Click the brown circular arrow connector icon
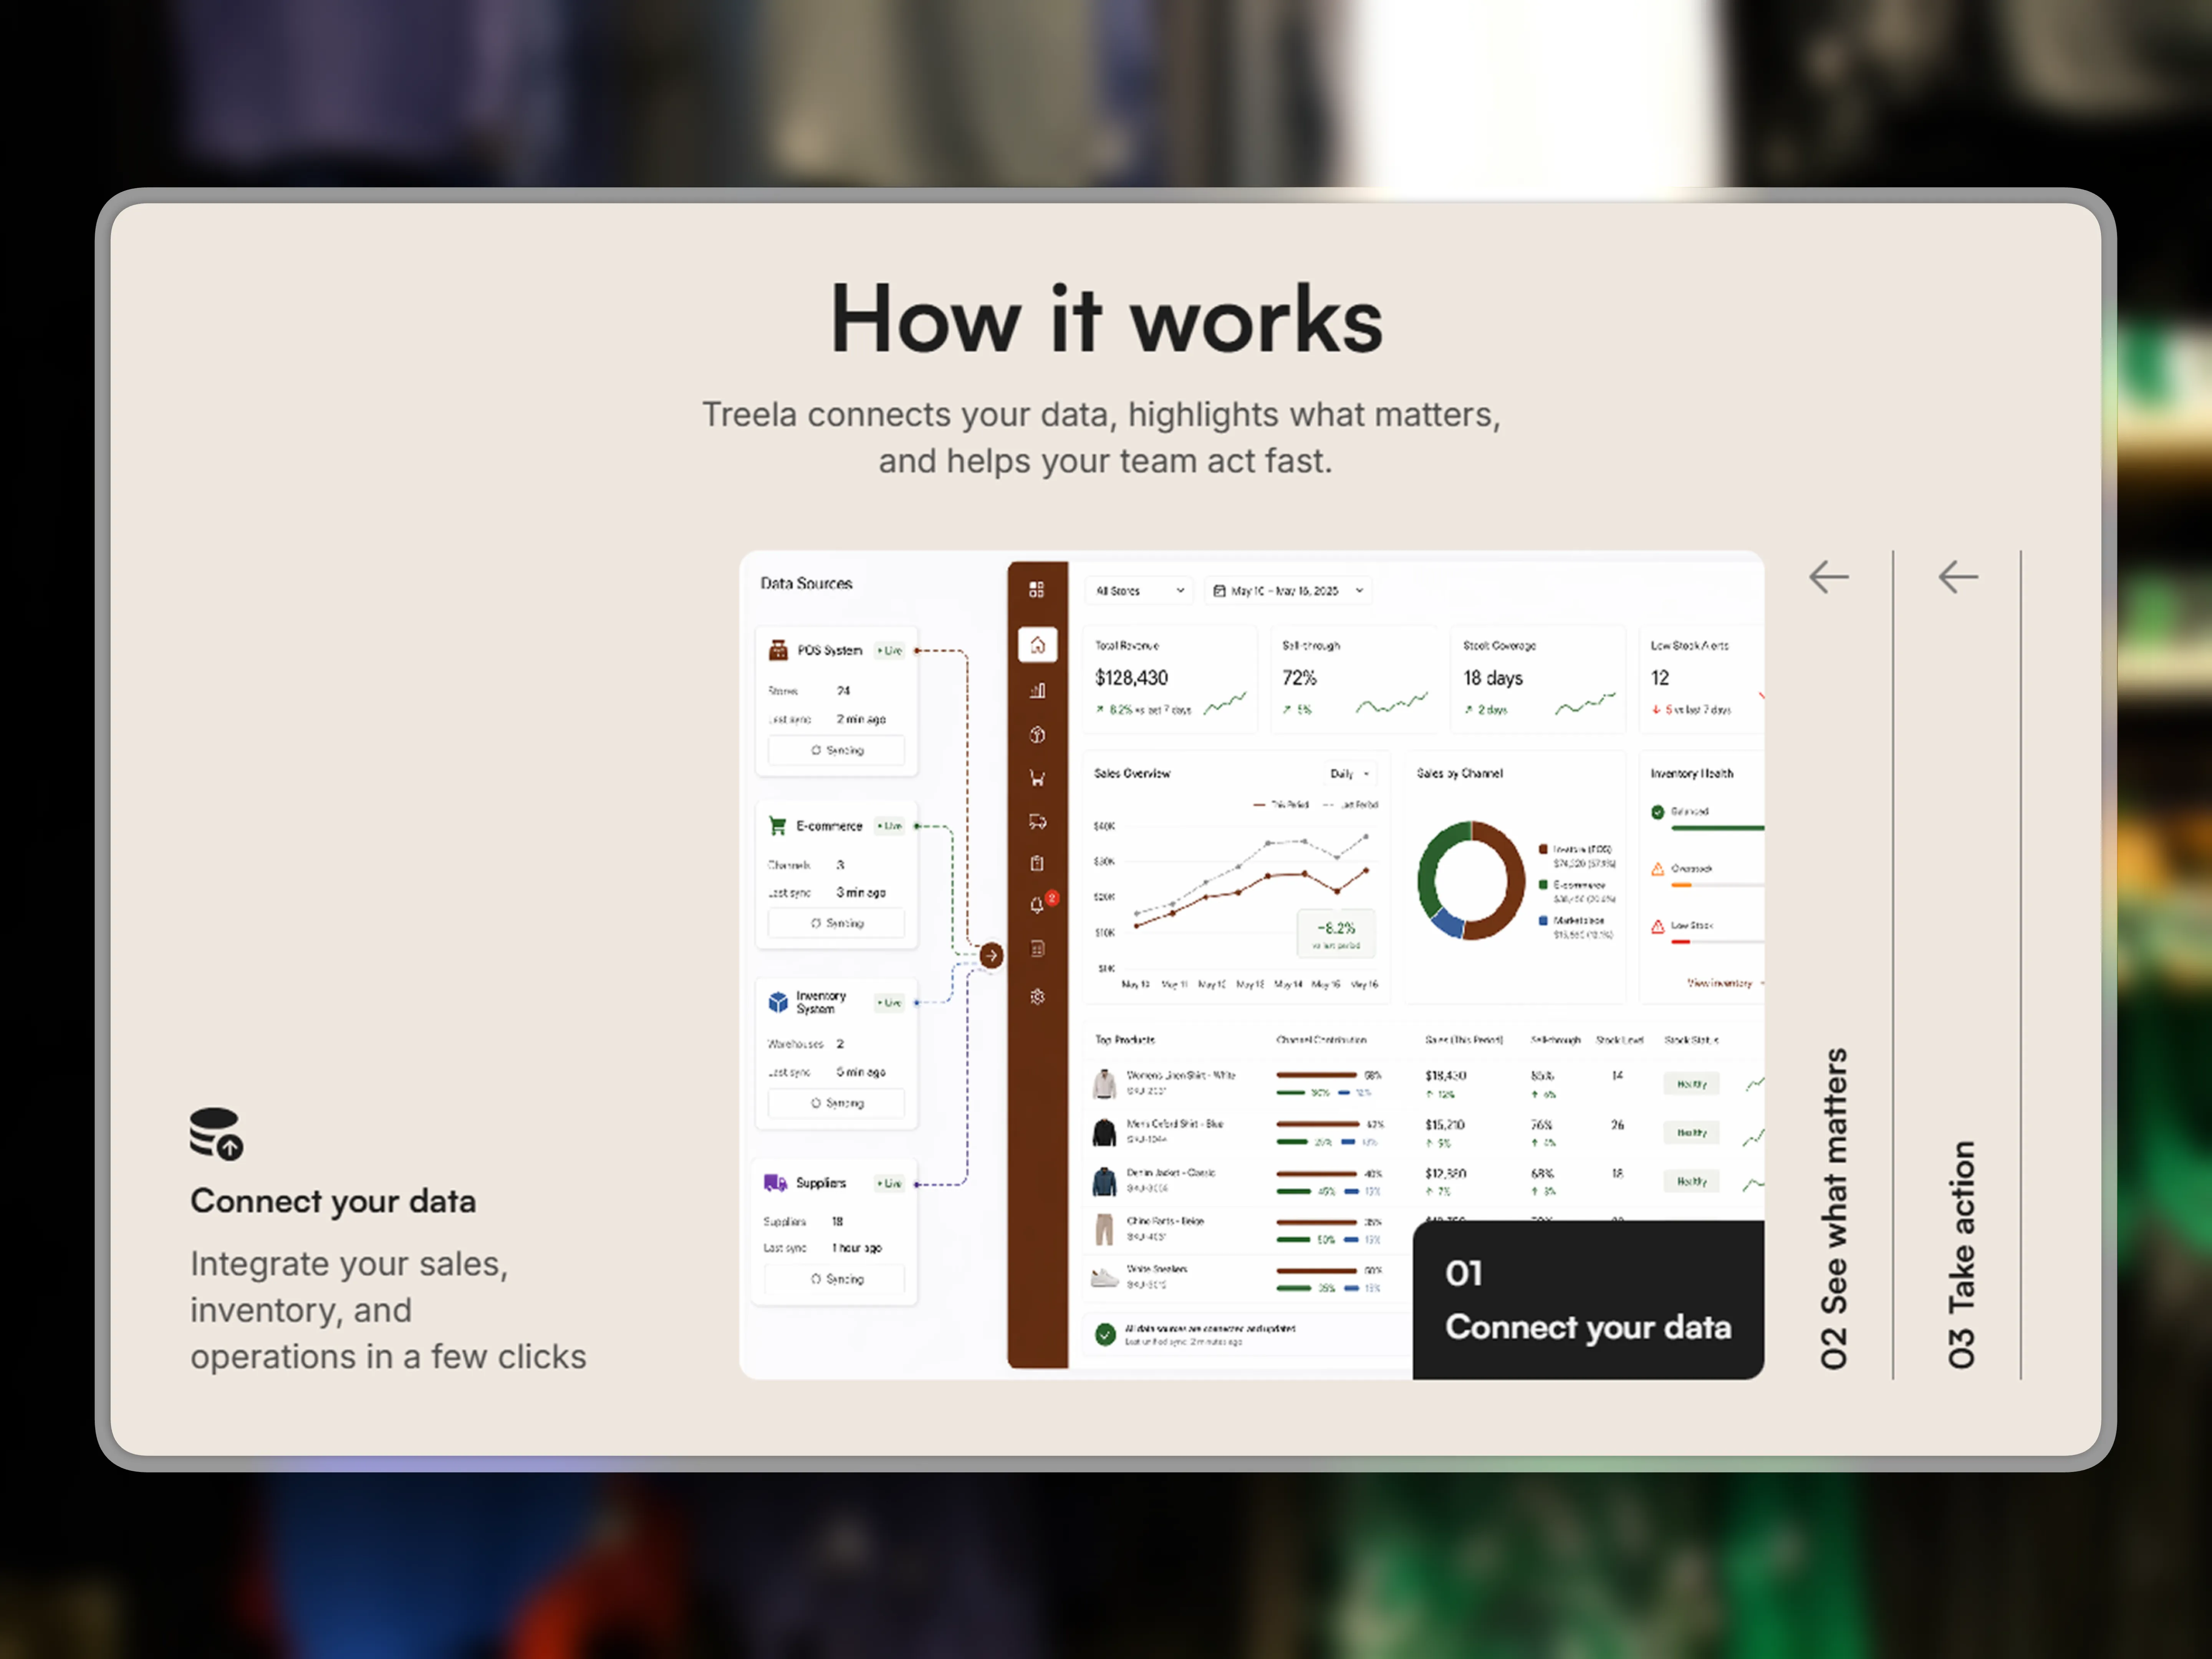The height and width of the screenshot is (1659, 2212). (991, 955)
